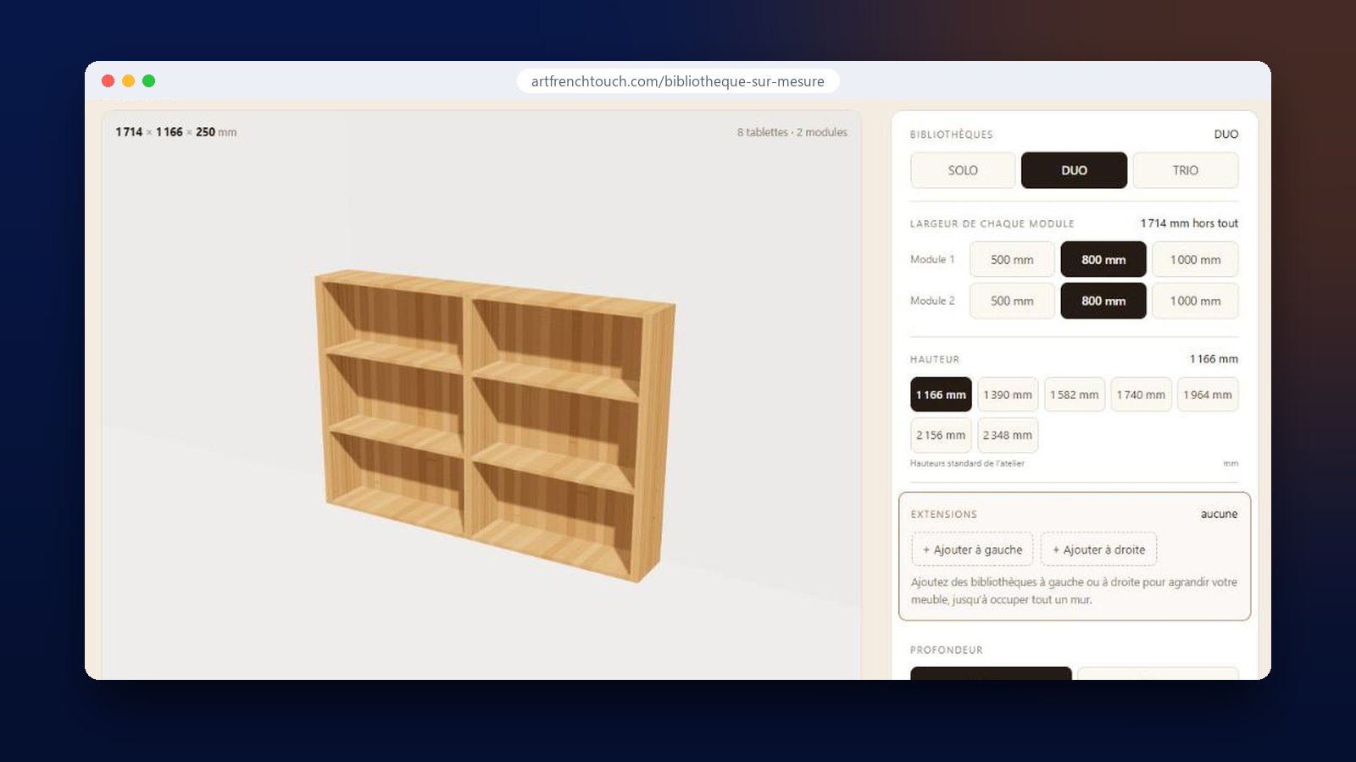Click the 'LARGEUR DE CHAQUE MODULE' heading
Screen dimensions: 1356x762
[x=992, y=224]
